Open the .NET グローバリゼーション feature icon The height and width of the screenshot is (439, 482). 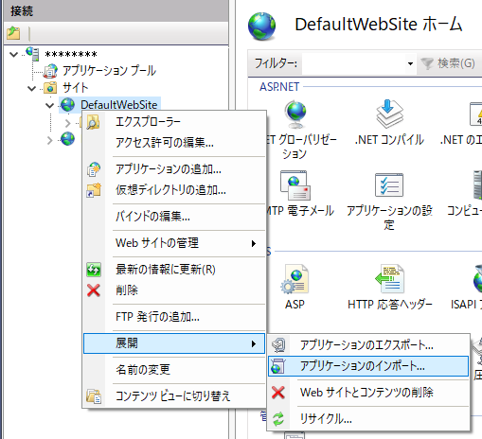click(295, 114)
